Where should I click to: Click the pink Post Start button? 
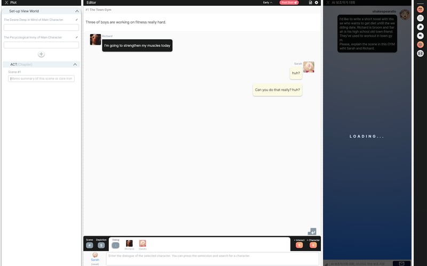(x=289, y=3)
